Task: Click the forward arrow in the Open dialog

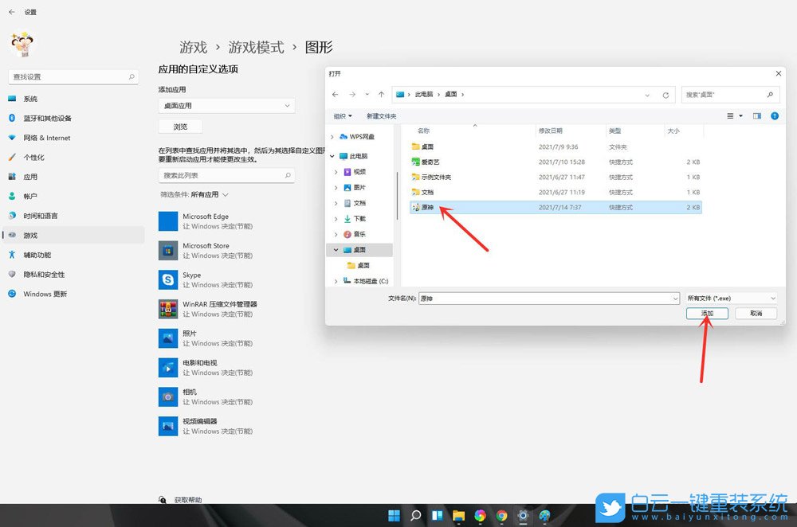Action: [351, 94]
